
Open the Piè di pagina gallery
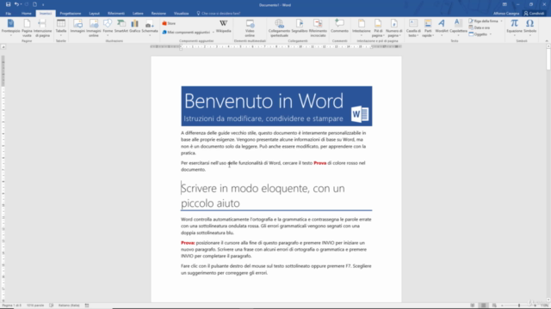click(378, 28)
